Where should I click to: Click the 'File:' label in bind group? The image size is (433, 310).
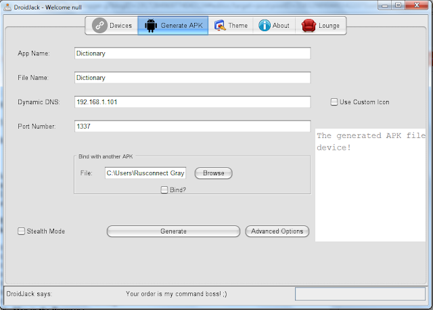point(87,173)
